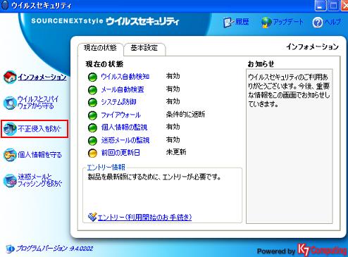Open 迷惑メールの監視 status link
The image size is (348, 257).
(x=125, y=140)
